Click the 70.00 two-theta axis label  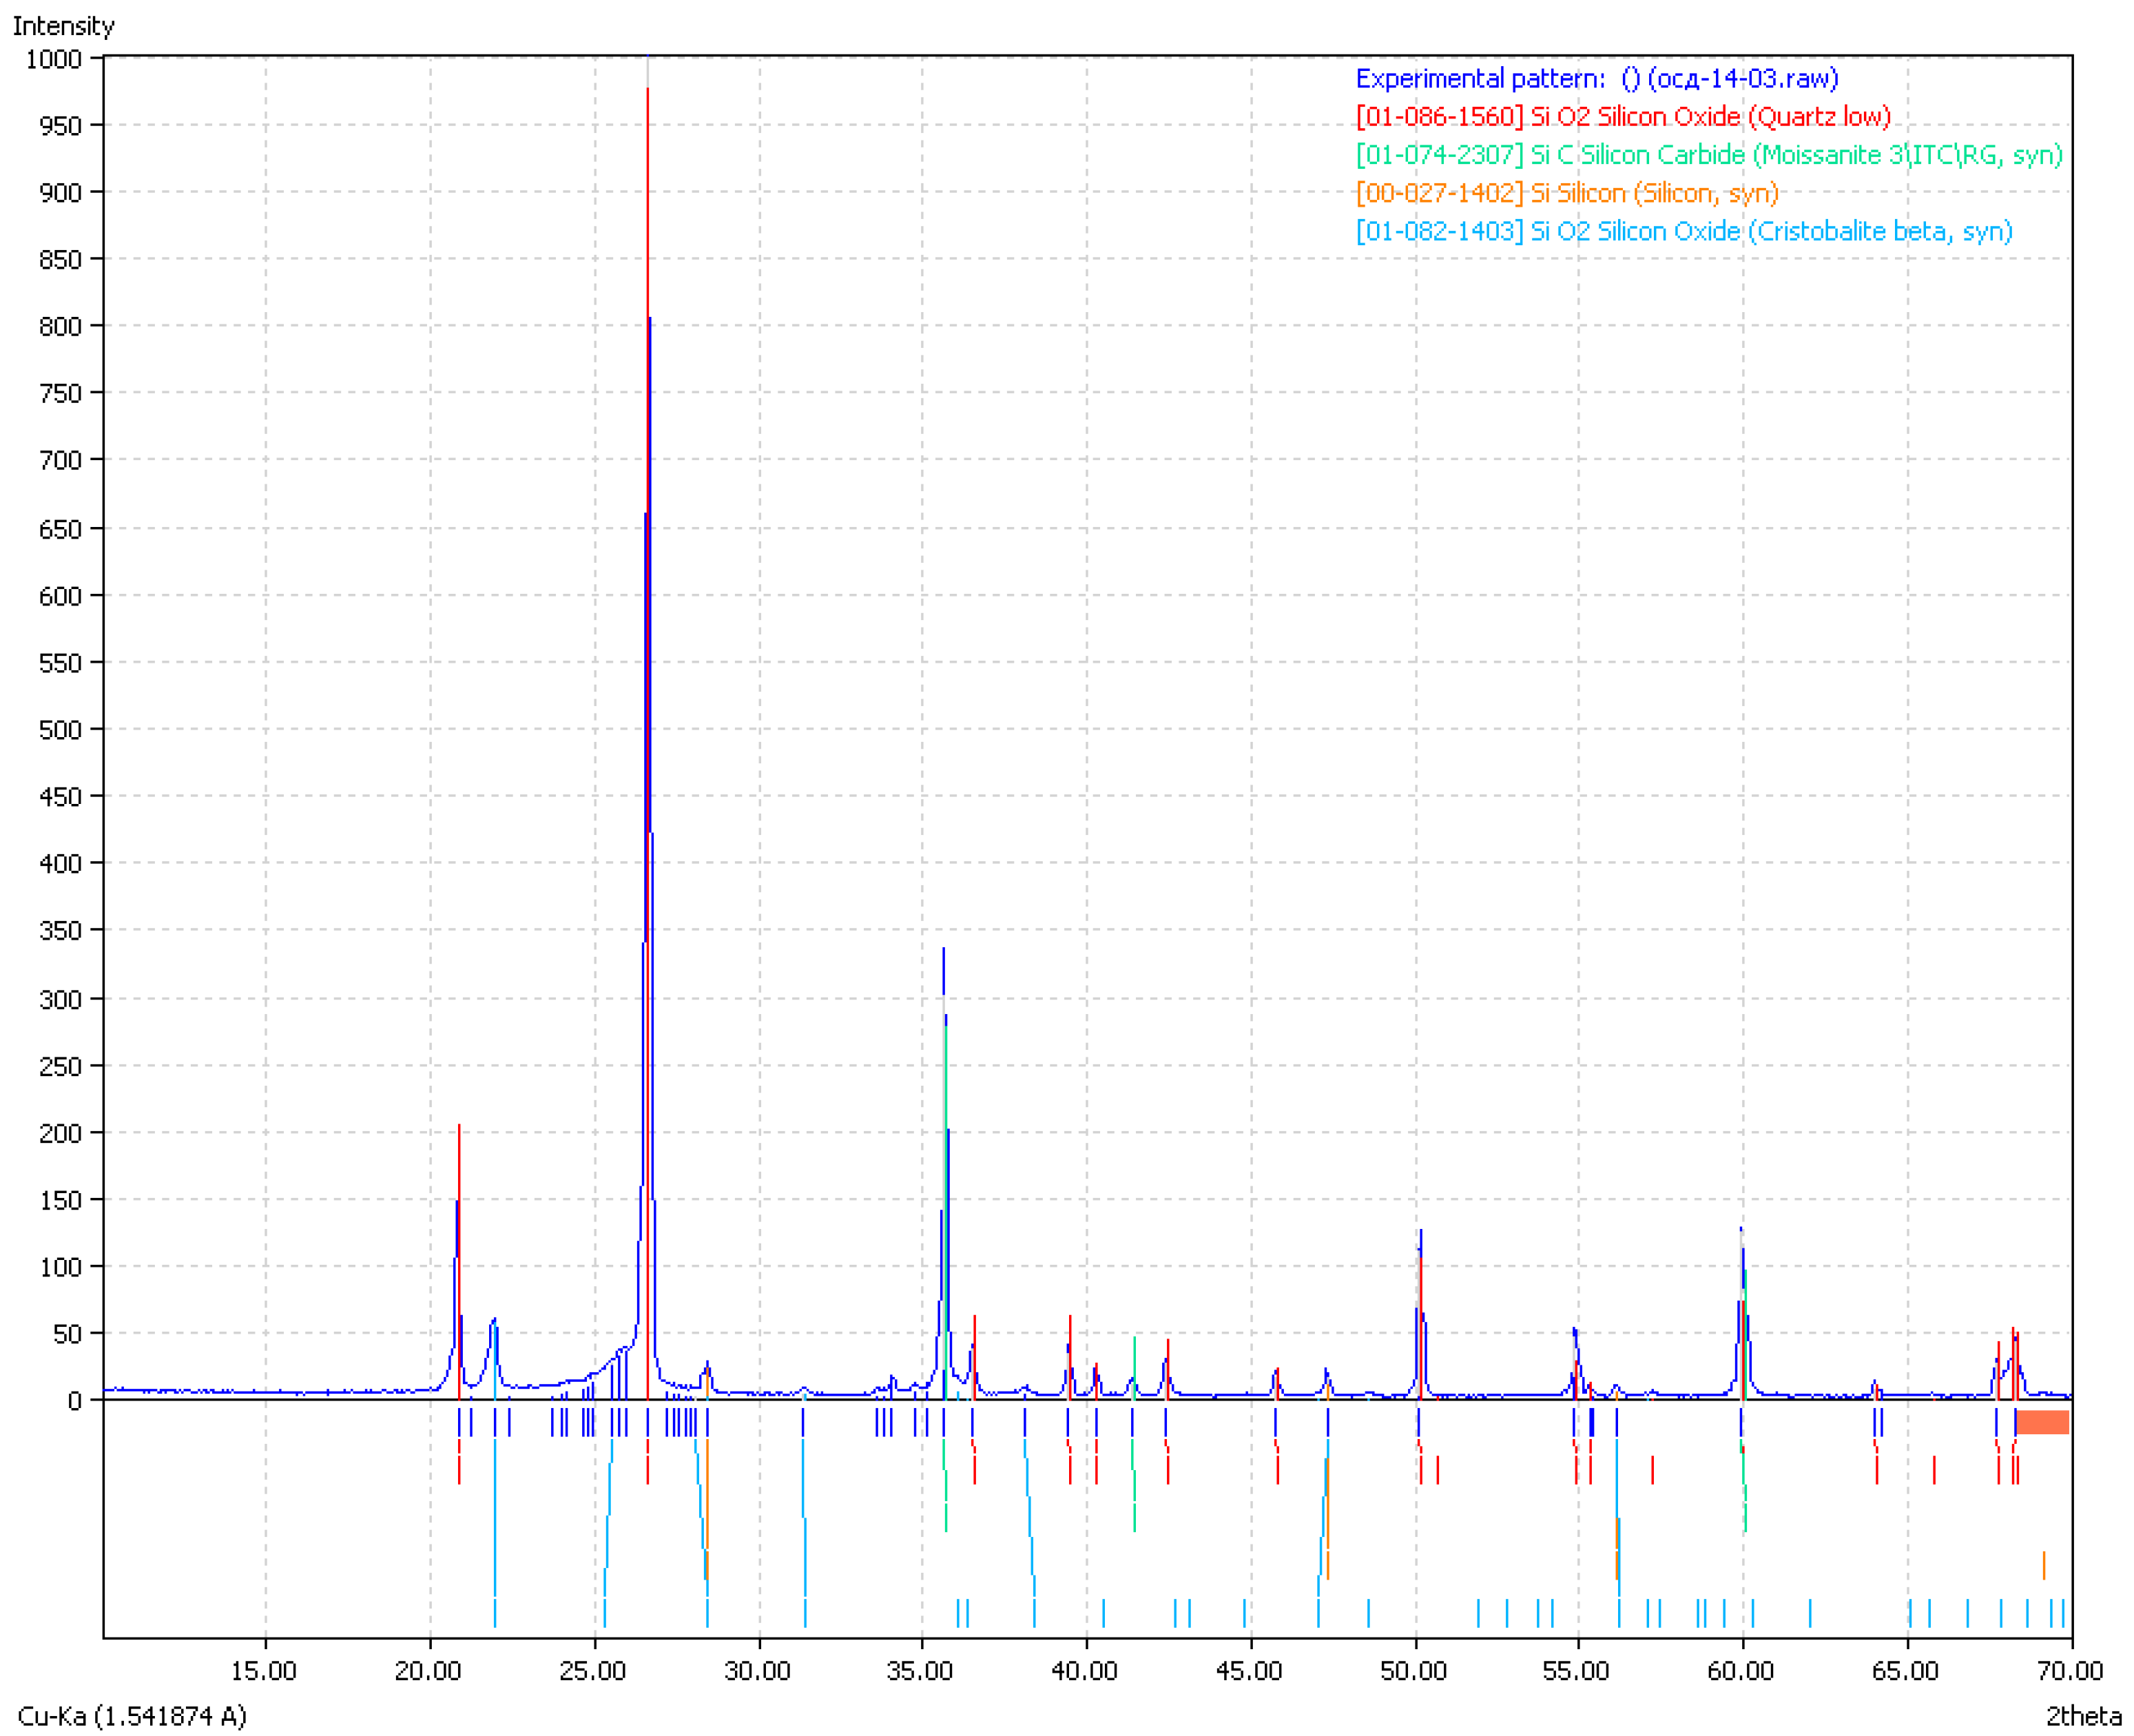pos(2070,1671)
